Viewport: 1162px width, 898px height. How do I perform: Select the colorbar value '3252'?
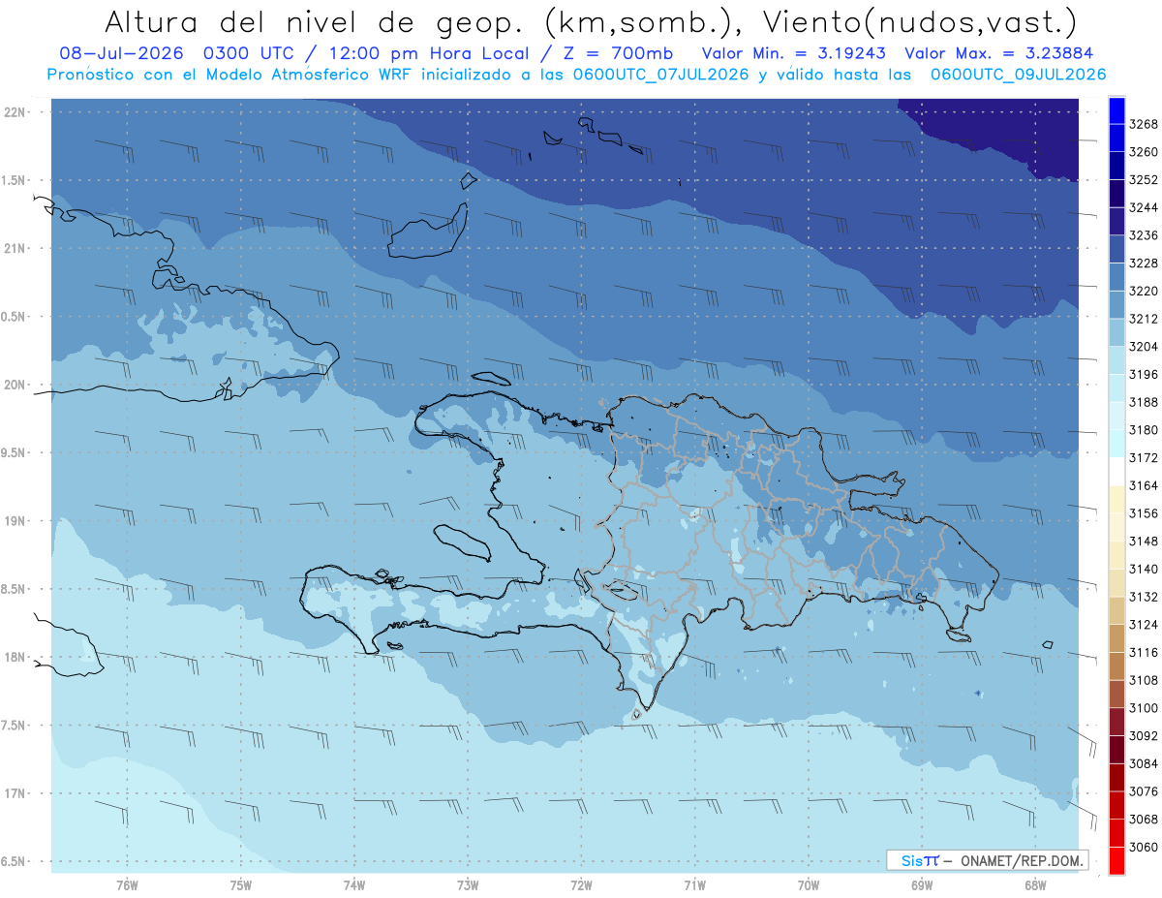1144,180
